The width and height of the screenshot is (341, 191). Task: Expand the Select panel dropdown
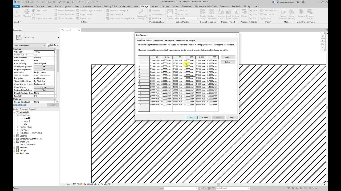click(17, 22)
